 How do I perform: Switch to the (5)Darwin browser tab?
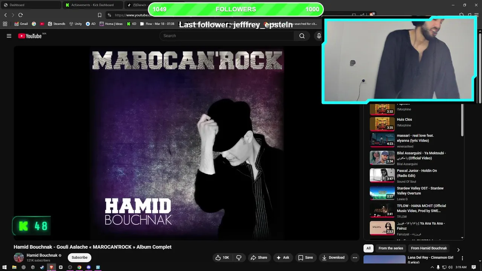pos(138,5)
